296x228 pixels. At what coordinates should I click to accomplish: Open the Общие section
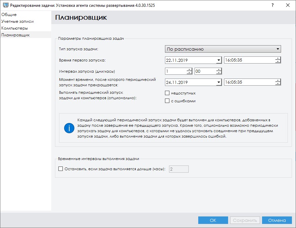26,15
